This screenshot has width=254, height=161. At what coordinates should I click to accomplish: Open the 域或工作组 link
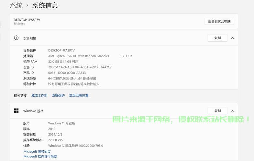tap(39, 96)
